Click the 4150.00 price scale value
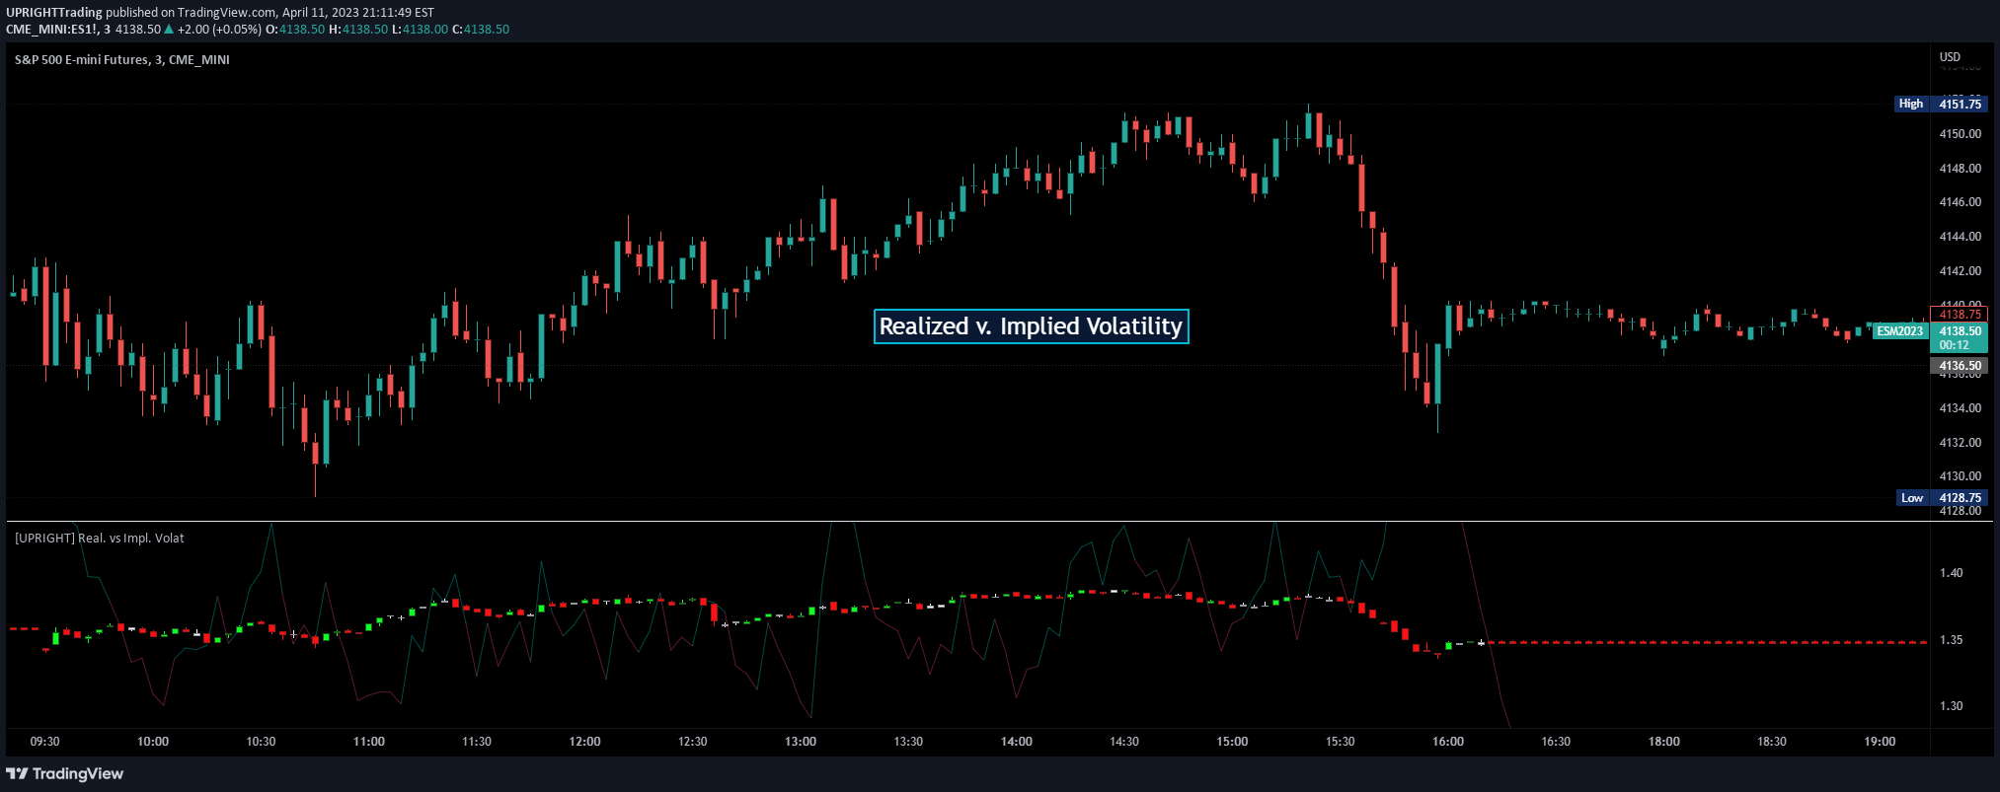This screenshot has height=792, width=2000. (1959, 134)
